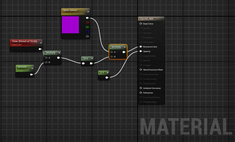Screen dimensions: 235x142
Task: Click the World Position Offset input pin
Action: [x=141, y=70]
